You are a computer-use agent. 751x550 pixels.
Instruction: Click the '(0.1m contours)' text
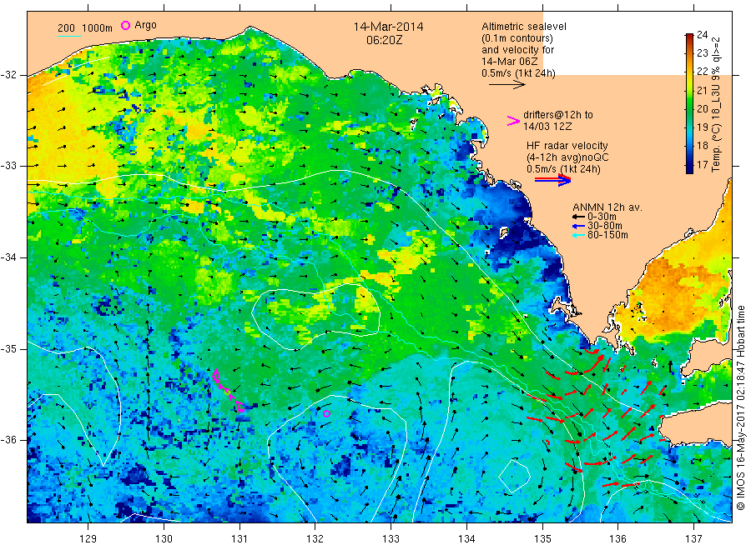pyautogui.click(x=517, y=38)
